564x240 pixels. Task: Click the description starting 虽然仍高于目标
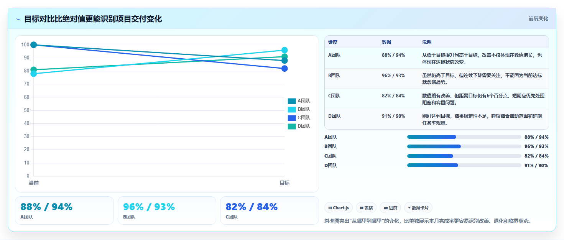coord(482,79)
